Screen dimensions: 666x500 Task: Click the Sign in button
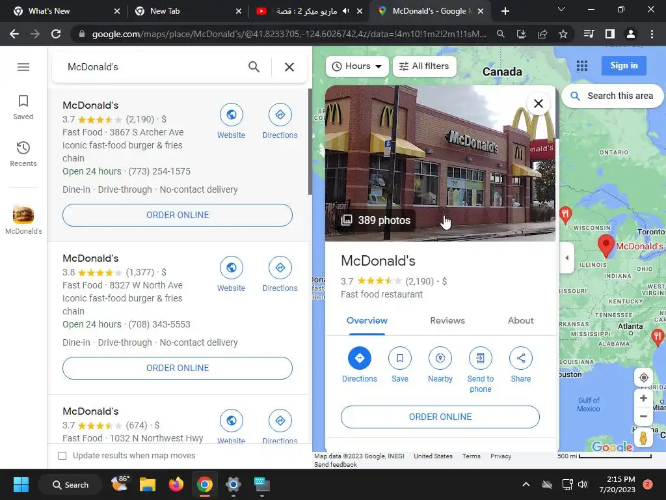pyautogui.click(x=624, y=66)
